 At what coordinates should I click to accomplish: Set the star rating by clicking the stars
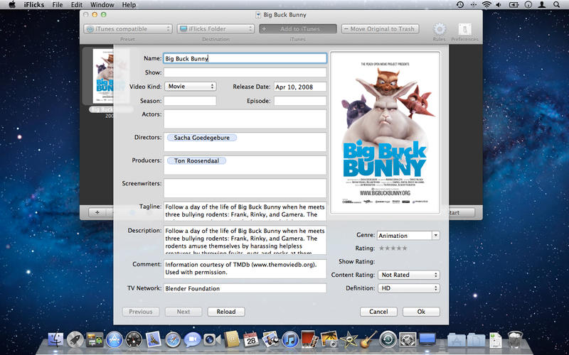pyautogui.click(x=393, y=248)
